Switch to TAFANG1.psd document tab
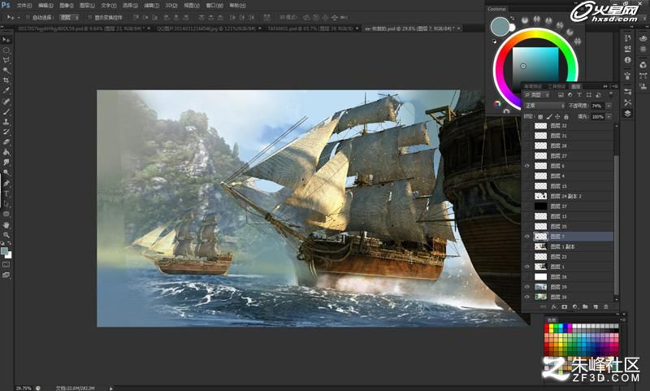Screen dimensions: 650x391 pos(311,28)
